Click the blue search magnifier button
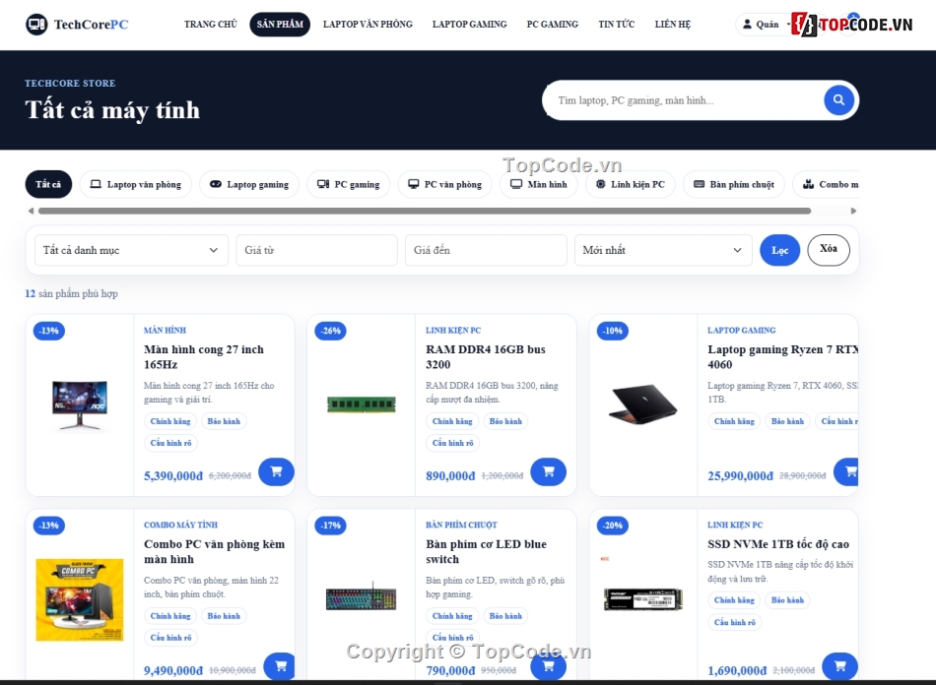 coord(838,100)
